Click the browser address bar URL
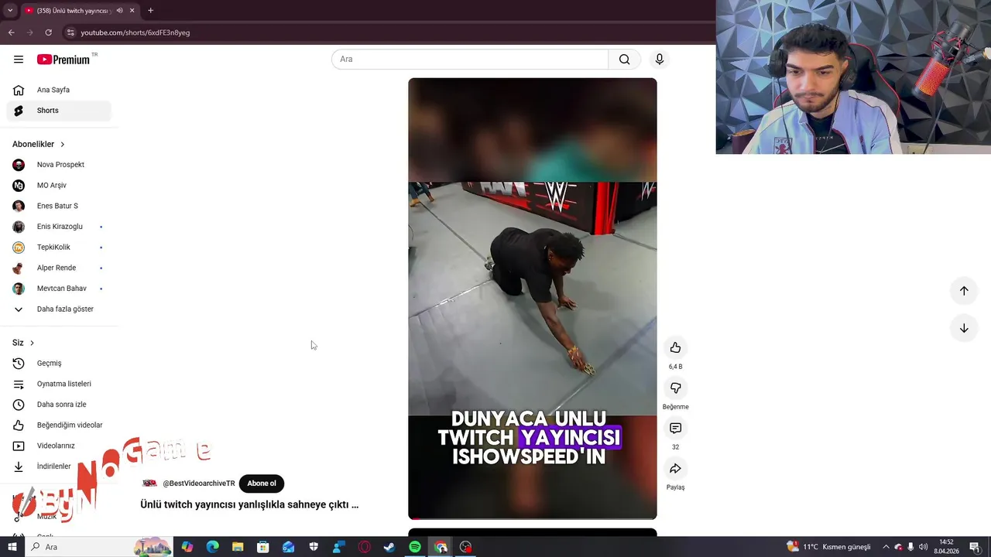Viewport: 991px width, 557px height. (135, 32)
